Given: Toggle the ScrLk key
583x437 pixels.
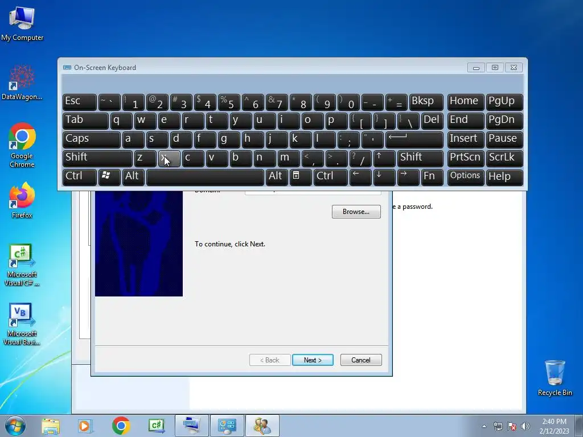Looking at the screenshot, I should [504, 158].
